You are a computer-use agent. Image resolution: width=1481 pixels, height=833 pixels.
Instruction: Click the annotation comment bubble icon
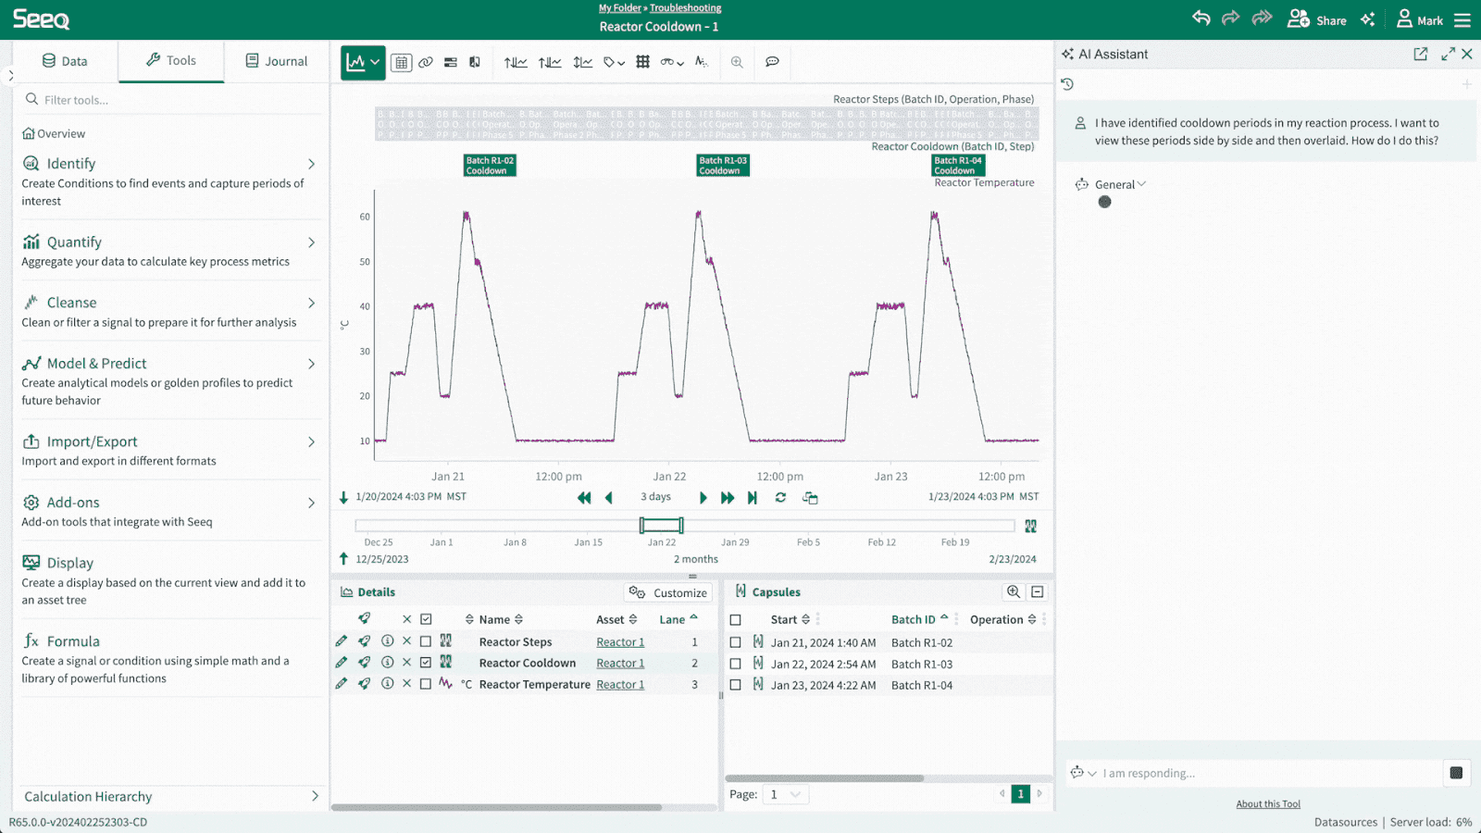pos(772,62)
